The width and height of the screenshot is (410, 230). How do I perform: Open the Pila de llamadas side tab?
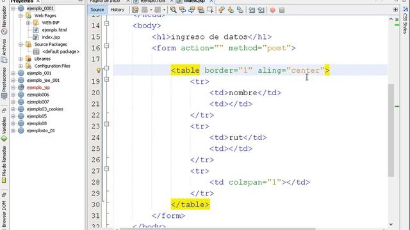coord(4,164)
